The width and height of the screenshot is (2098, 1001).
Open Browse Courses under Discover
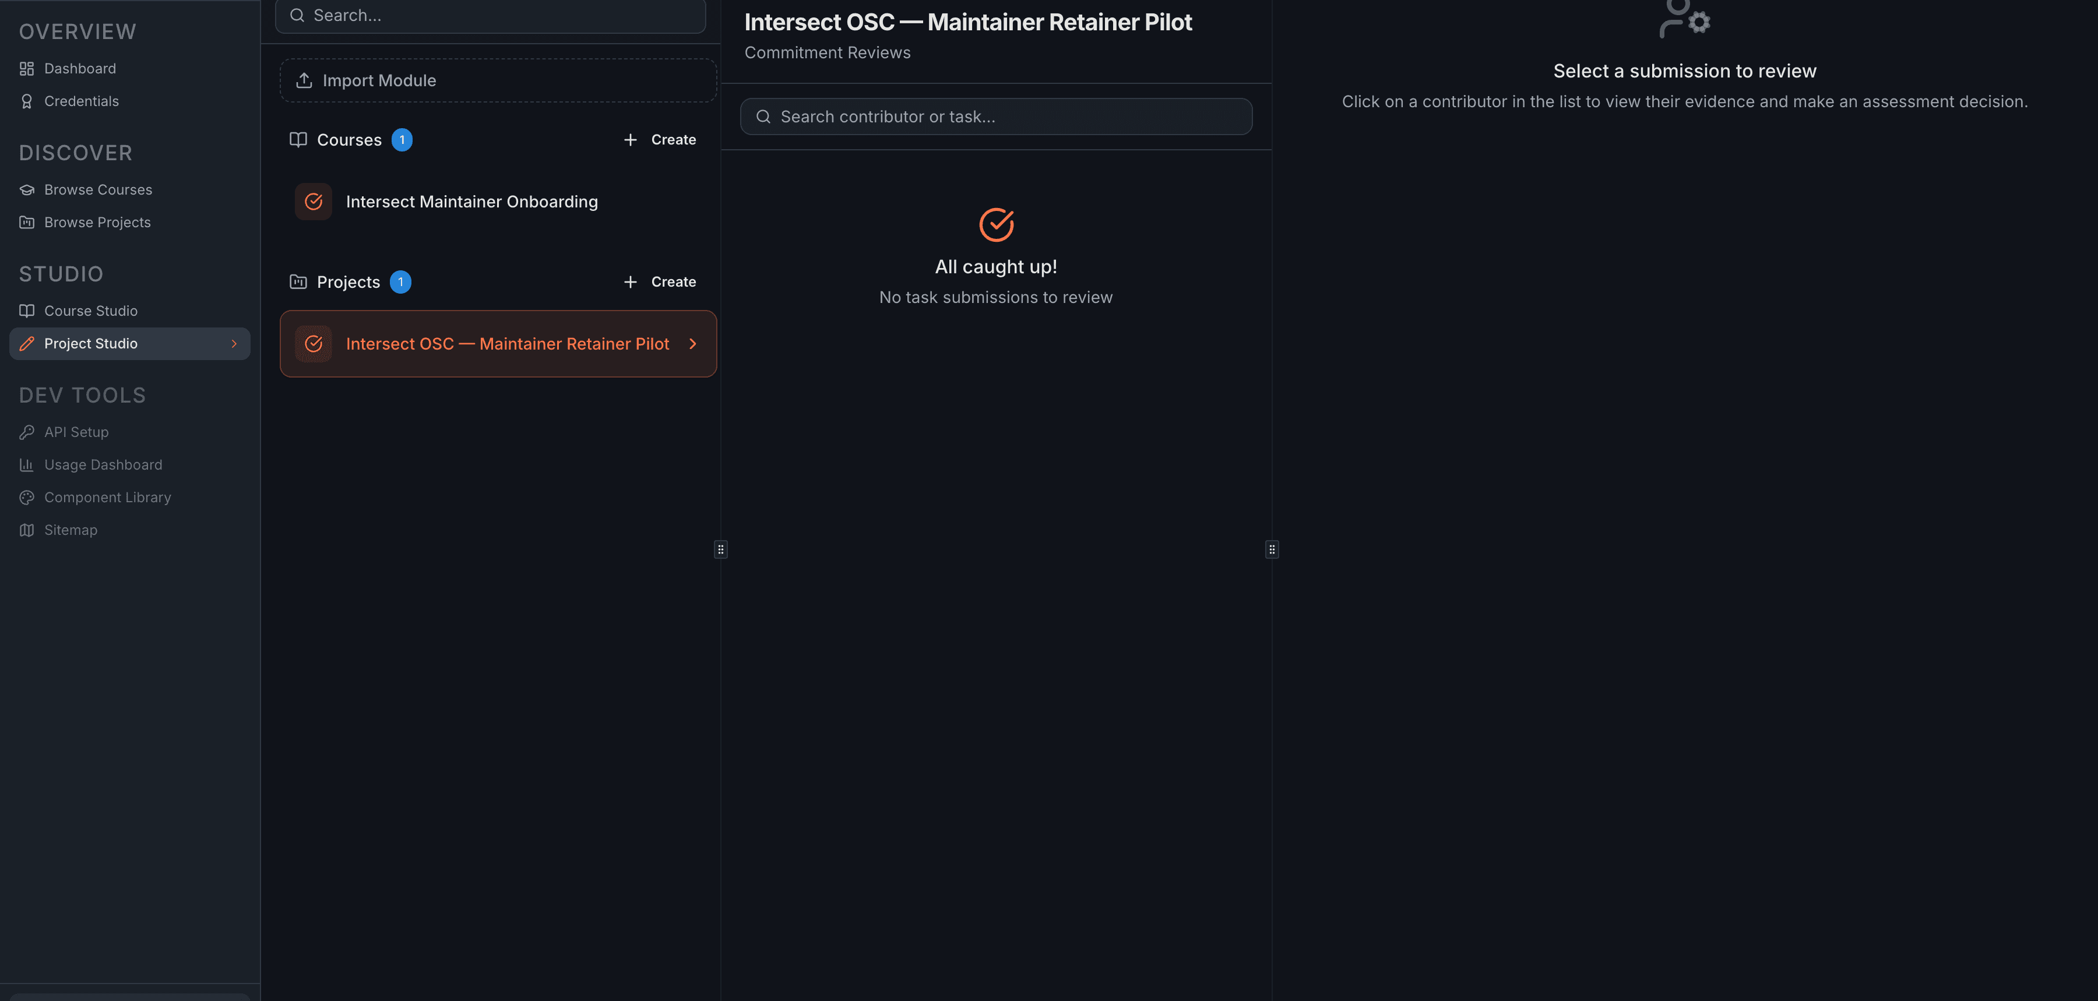[x=98, y=189]
